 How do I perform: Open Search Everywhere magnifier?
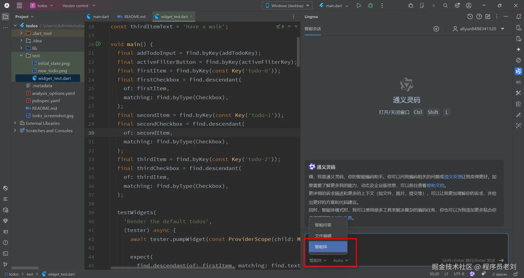coord(445,5)
